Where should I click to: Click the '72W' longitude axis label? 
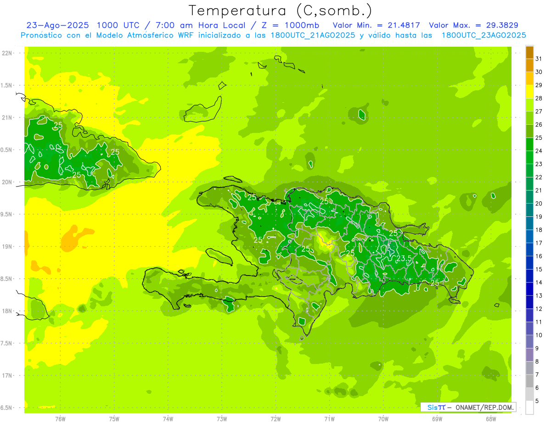click(275, 419)
